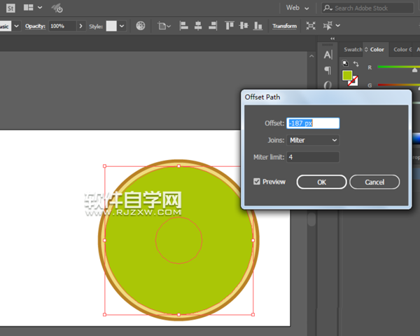The width and height of the screenshot is (420, 336).
Task: Click OK in Offset Path dialog
Action: click(x=321, y=182)
